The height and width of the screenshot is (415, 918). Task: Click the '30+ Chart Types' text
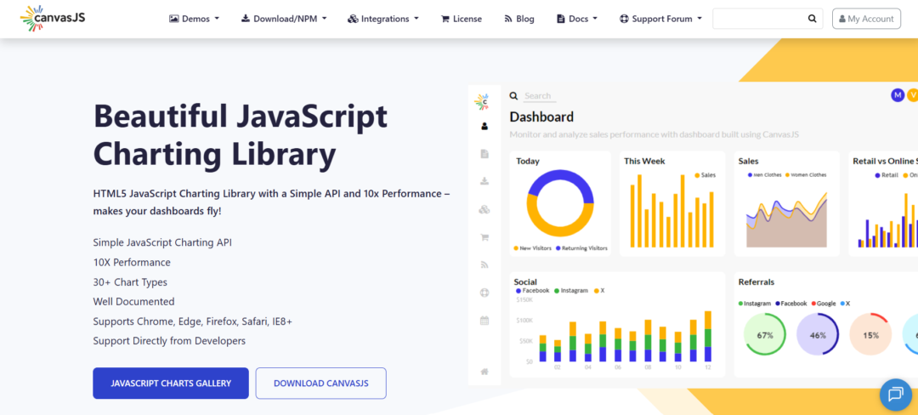click(x=130, y=282)
